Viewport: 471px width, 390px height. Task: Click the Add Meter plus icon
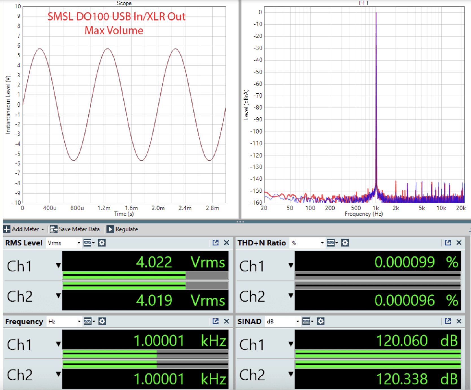pos(7,229)
